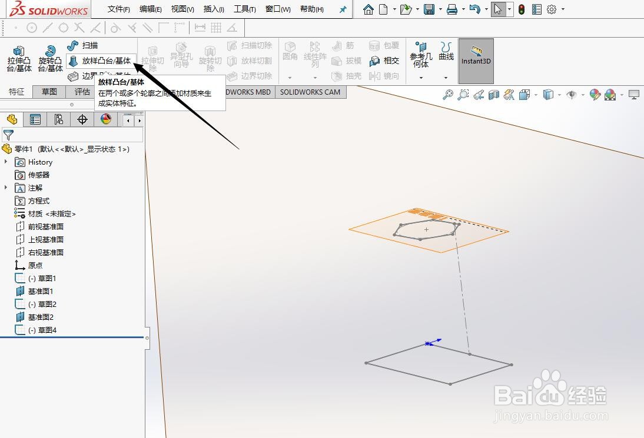Screen dimensions: 644x438
Task: Open the Insert (插入) menu
Action: 214,9
